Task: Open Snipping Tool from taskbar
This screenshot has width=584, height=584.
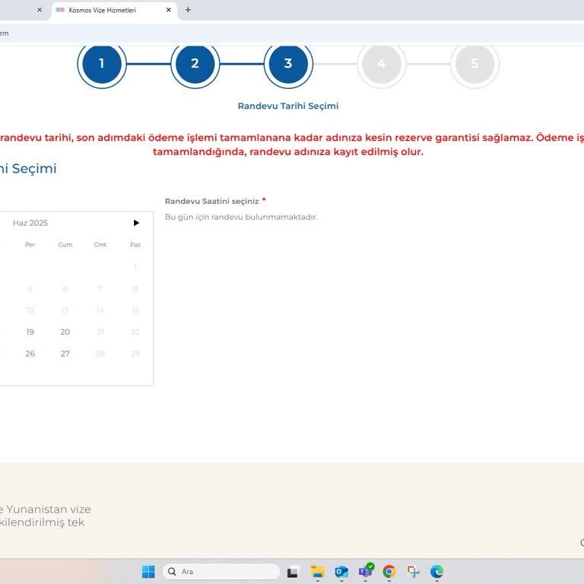Action: coord(413,571)
